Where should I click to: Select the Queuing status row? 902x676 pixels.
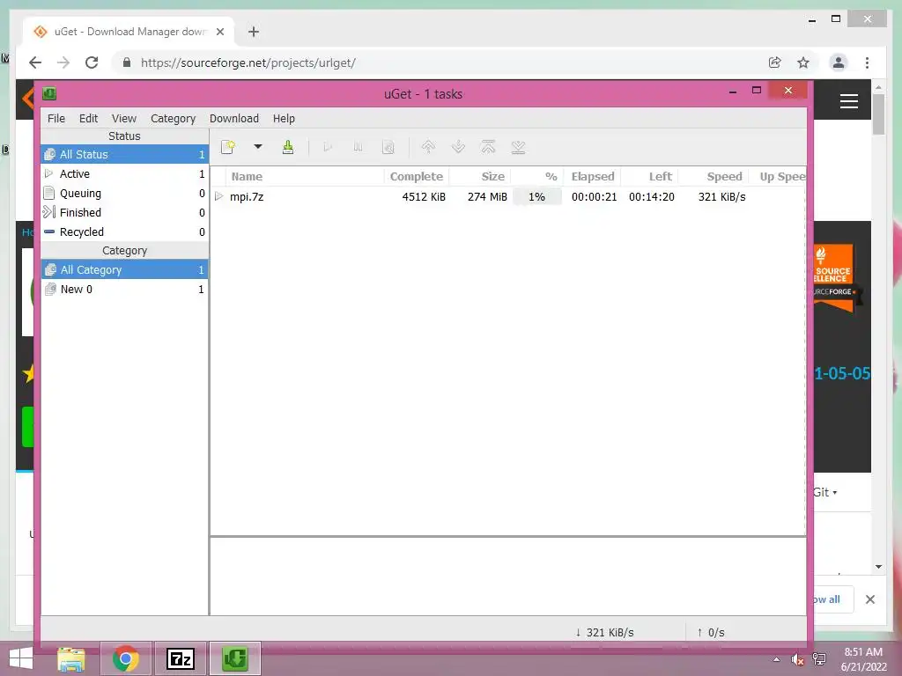click(124, 193)
